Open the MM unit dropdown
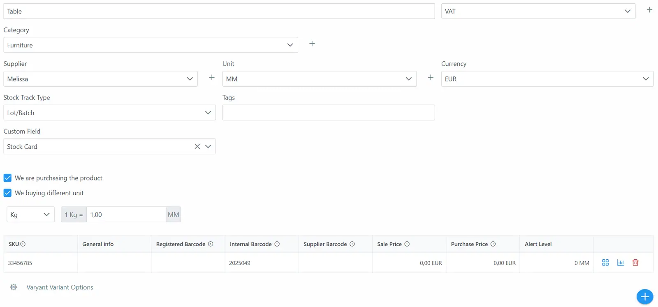The width and height of the screenshot is (658, 307). click(320, 79)
